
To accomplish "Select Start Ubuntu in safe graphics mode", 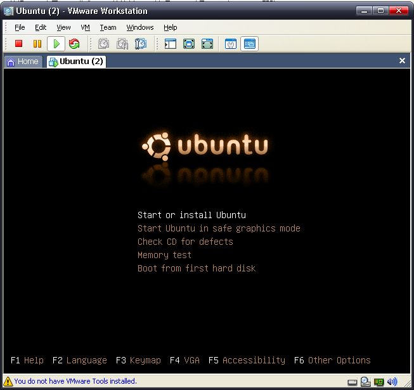I will click(219, 228).
